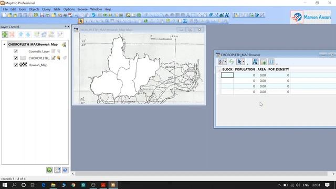The height and width of the screenshot is (189, 336).
Task: Open the File menu
Action: (5, 9)
